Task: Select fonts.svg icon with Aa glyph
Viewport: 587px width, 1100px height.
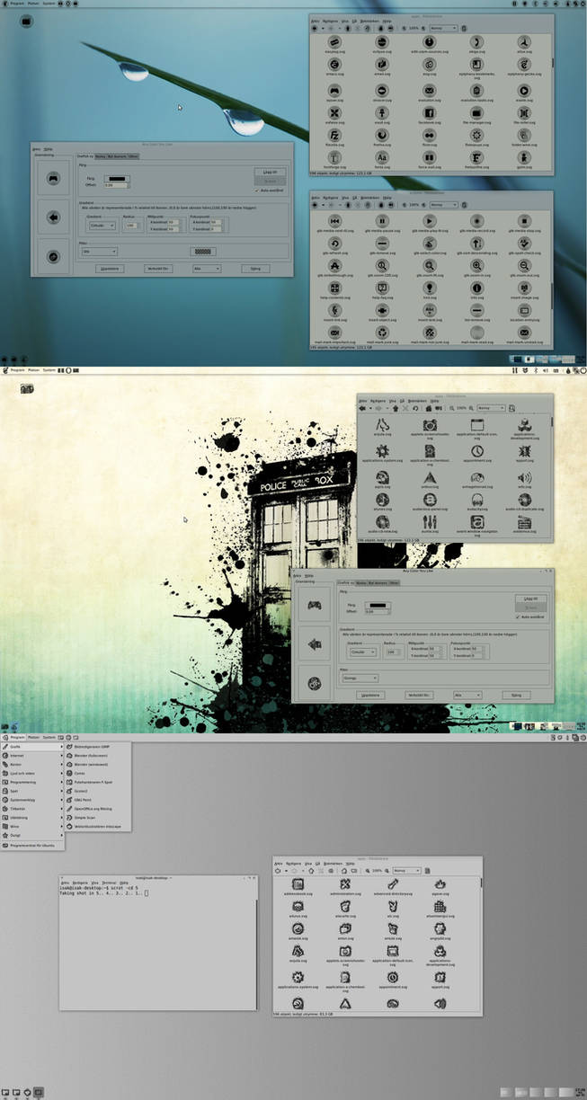Action: pyautogui.click(x=382, y=157)
